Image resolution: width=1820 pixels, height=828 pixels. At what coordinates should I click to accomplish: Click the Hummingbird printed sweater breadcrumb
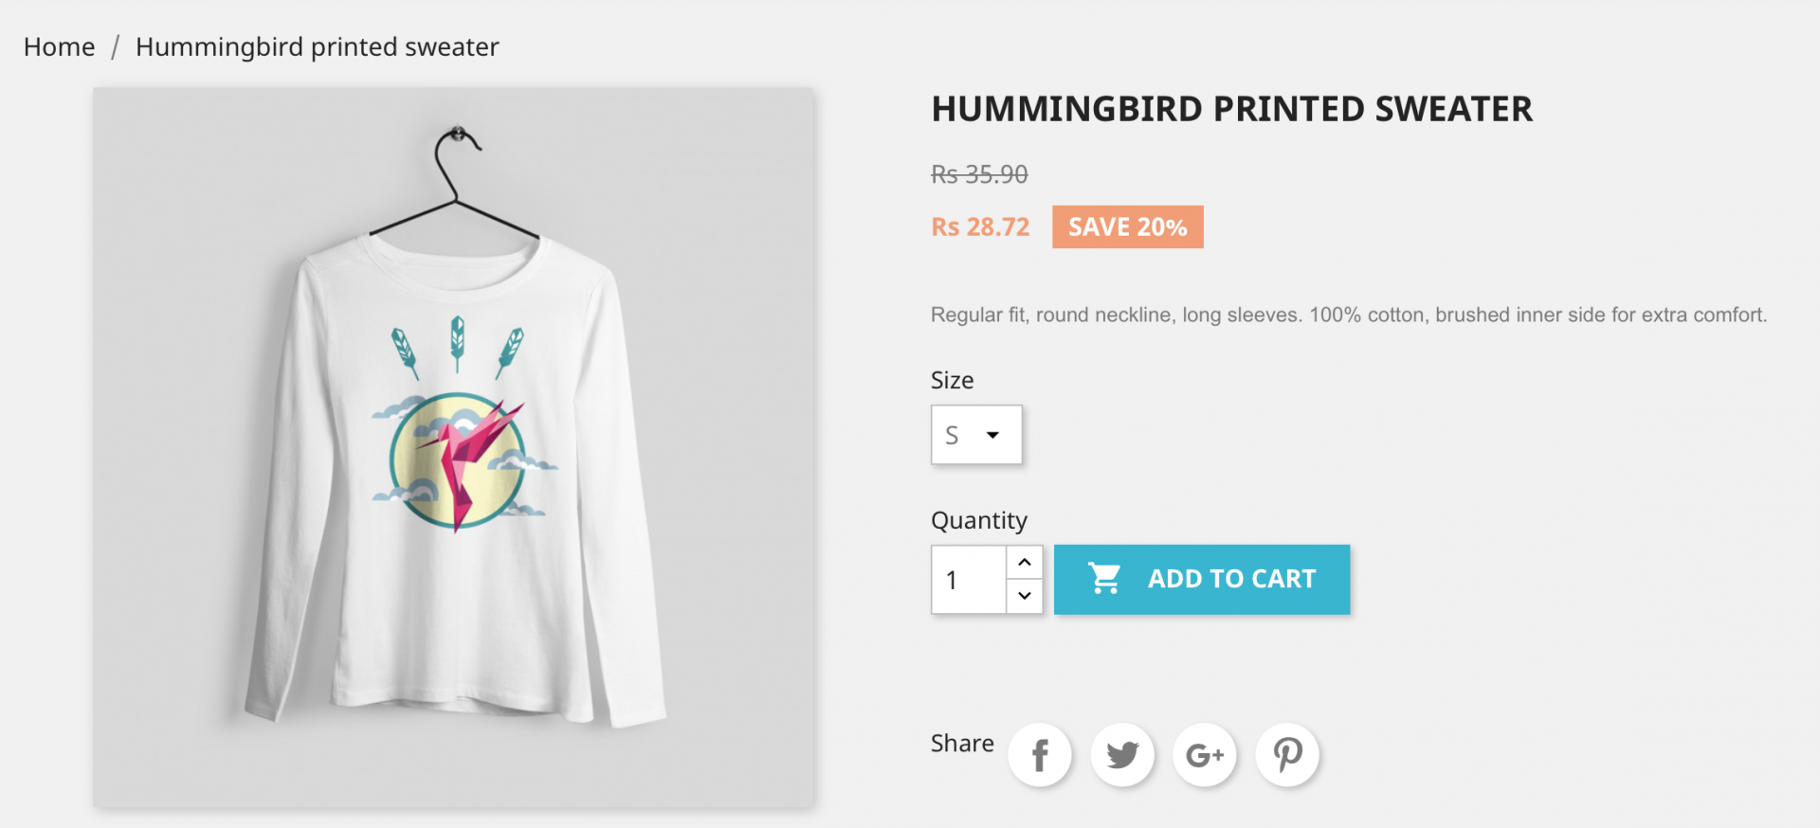(x=317, y=46)
